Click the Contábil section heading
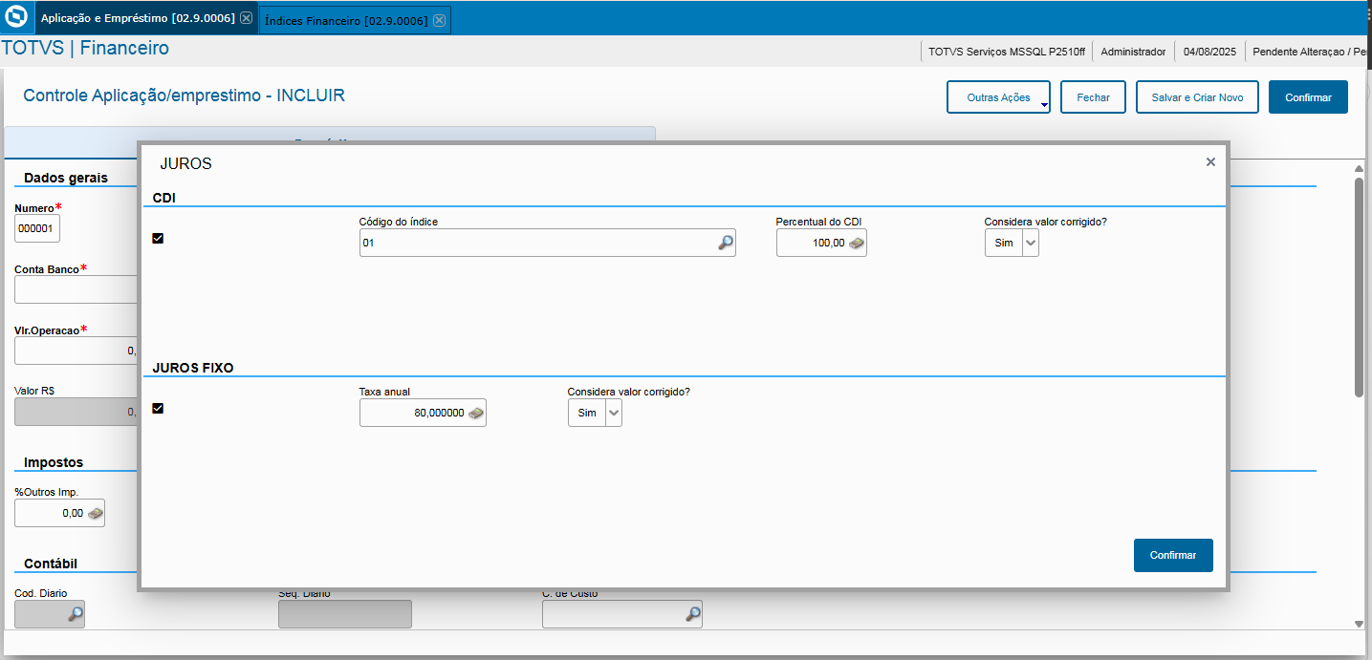The height and width of the screenshot is (660, 1372). click(x=51, y=564)
